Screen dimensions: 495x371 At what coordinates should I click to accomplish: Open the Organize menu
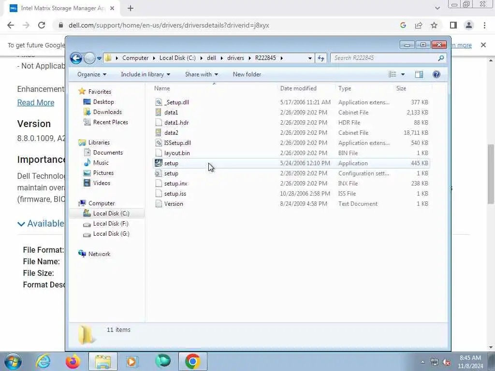(92, 74)
